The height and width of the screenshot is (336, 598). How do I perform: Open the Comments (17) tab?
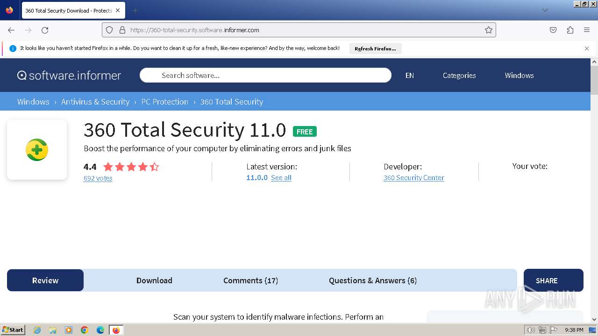250,280
